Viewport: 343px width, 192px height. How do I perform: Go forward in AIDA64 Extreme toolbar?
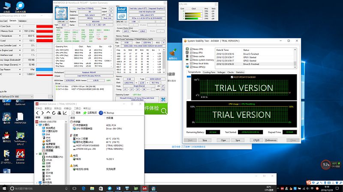(42, 113)
